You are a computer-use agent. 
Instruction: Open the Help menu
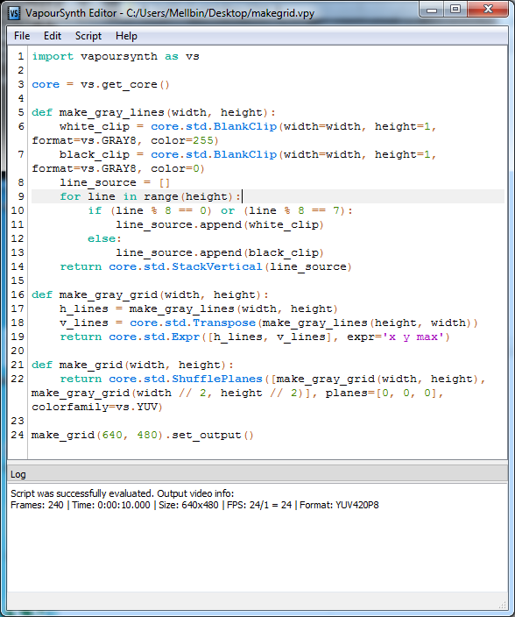[x=126, y=36]
